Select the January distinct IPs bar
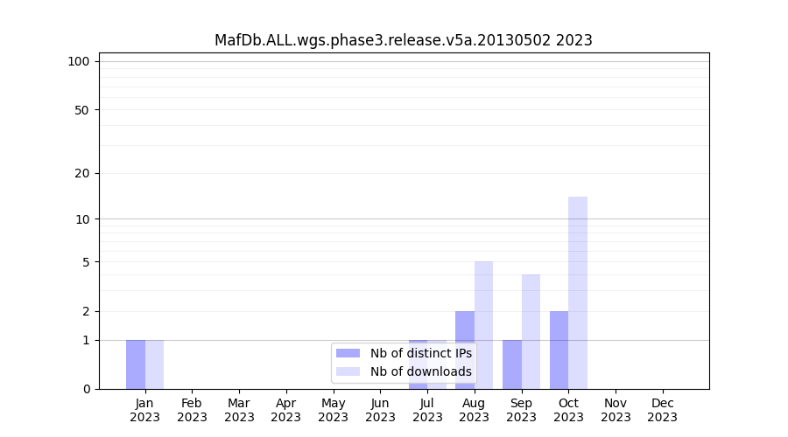 136,364
